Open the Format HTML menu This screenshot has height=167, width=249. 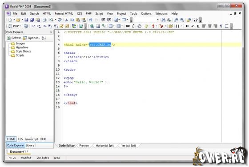pyautogui.click(x=64, y=14)
